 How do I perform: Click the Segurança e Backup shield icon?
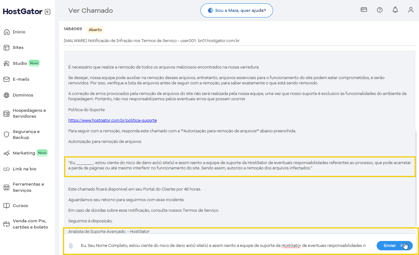tap(7, 135)
